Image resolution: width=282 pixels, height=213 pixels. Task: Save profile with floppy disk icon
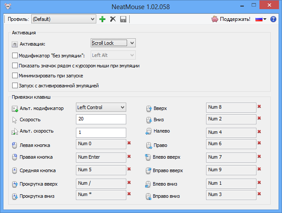click(123, 19)
